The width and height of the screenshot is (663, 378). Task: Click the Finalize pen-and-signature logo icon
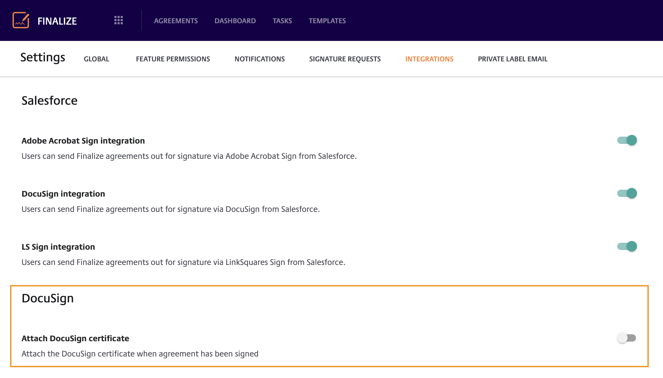pyautogui.click(x=21, y=20)
